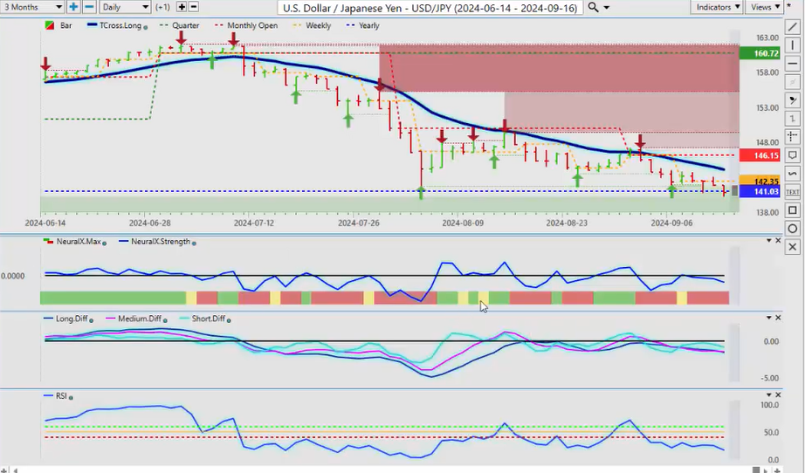Click the Weekly legend label
The width and height of the screenshot is (805, 473).
click(x=318, y=25)
